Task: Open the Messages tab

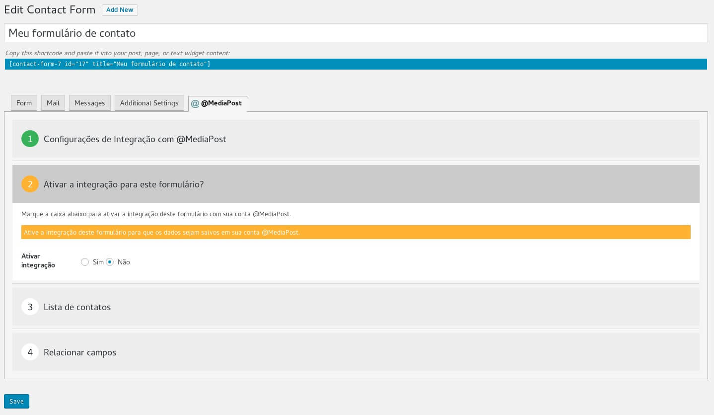Action: [90, 103]
